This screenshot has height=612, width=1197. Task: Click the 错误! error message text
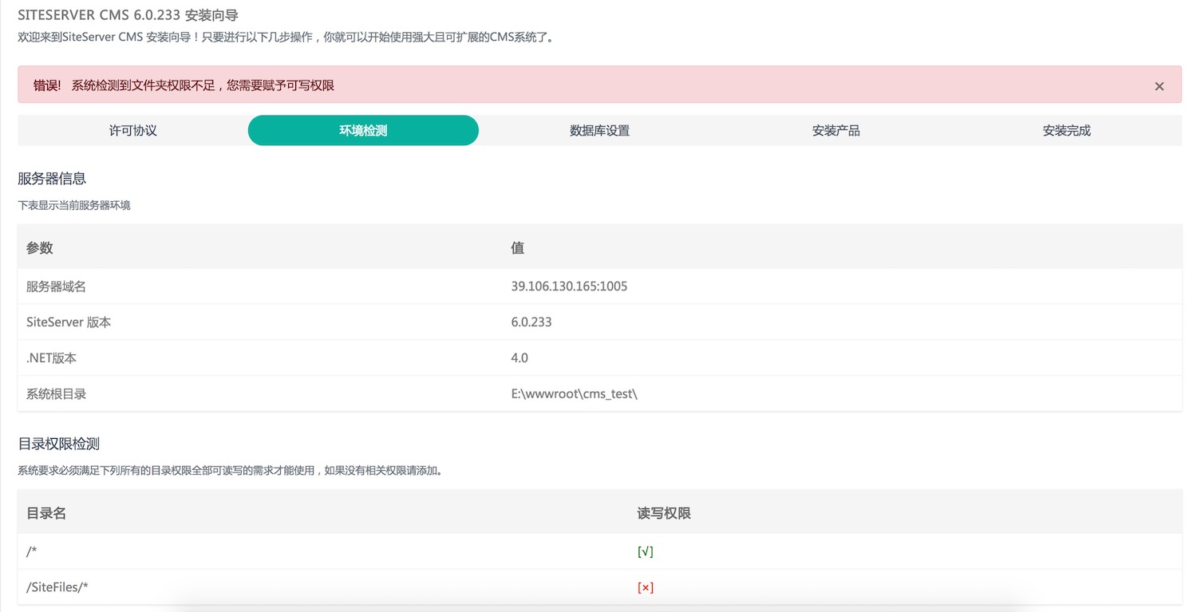tap(184, 85)
